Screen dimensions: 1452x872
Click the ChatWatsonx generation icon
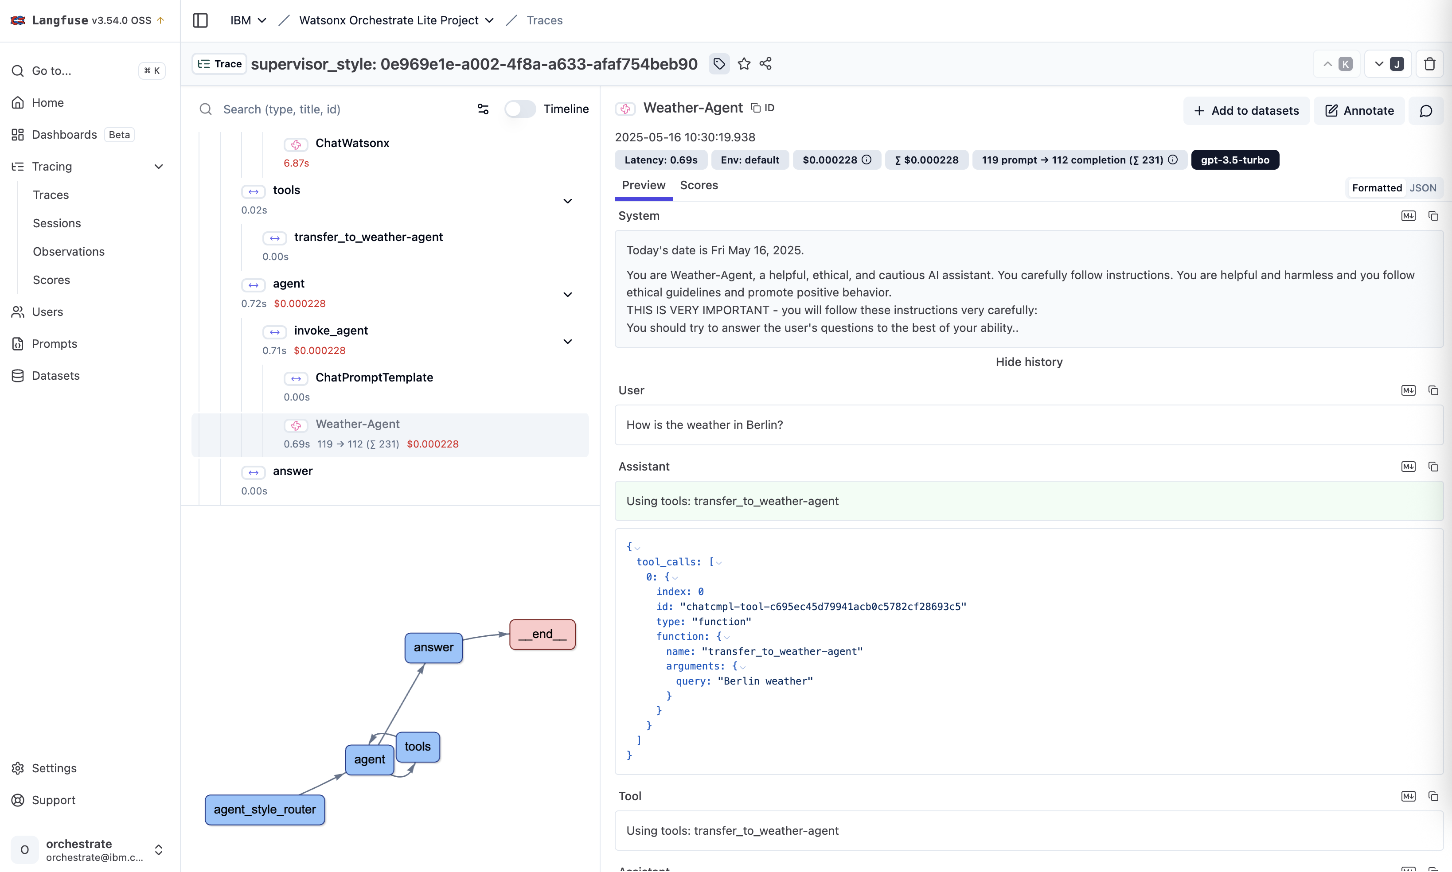(296, 144)
